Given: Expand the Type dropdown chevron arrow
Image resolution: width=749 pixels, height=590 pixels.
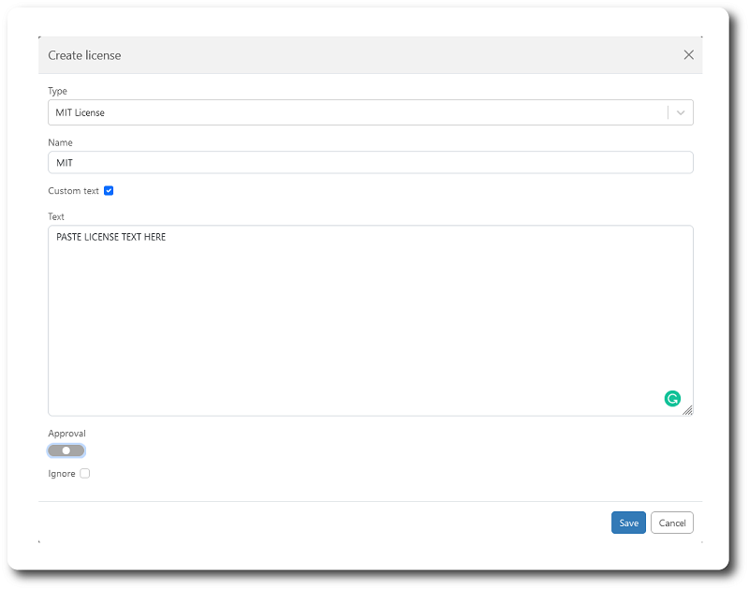Looking at the screenshot, I should 681,112.
